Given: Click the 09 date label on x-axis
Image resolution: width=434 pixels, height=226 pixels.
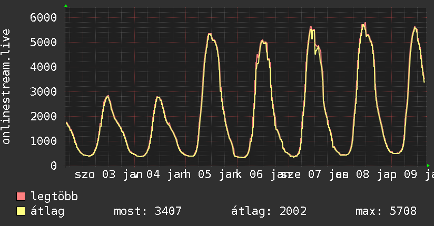Looking at the screenshot, I should point(410,174).
